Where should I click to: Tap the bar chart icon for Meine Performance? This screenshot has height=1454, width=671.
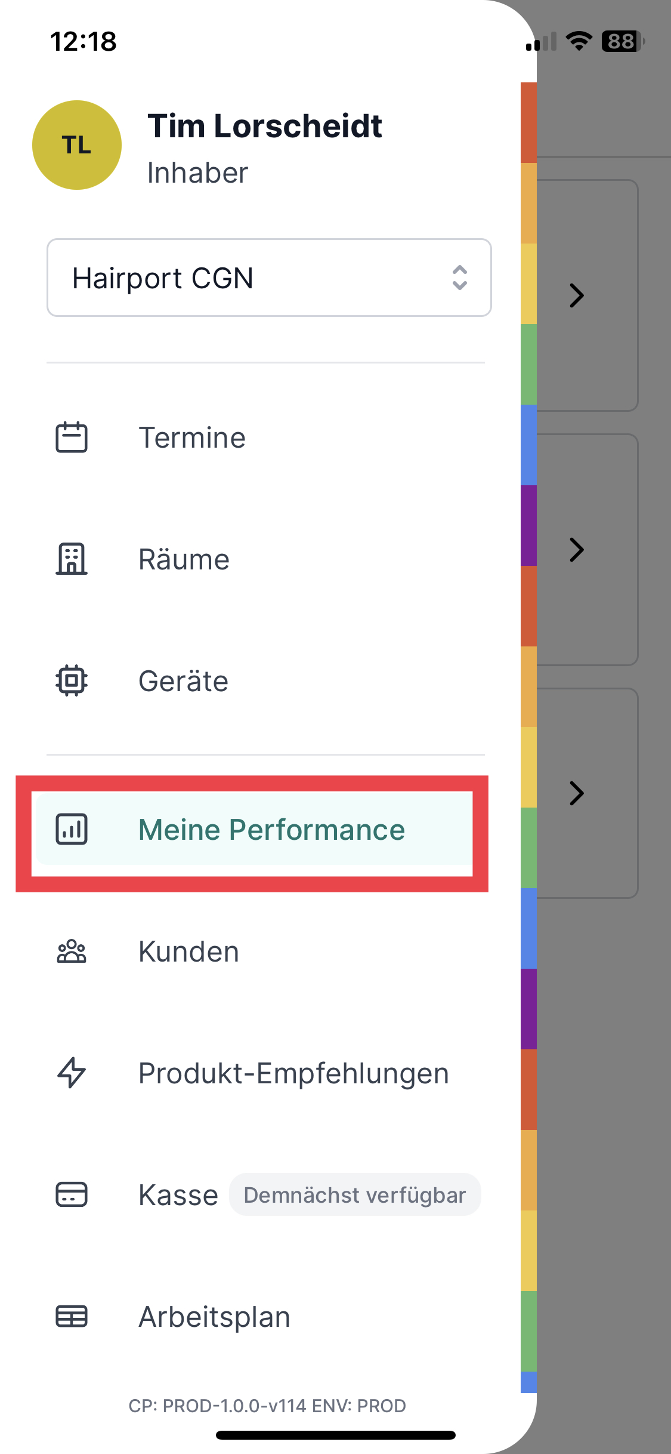coord(72,829)
